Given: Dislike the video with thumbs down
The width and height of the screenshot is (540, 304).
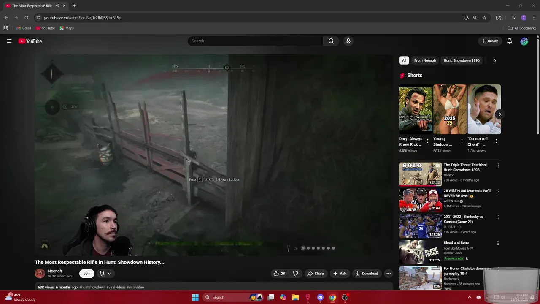Looking at the screenshot, I should pos(295,274).
